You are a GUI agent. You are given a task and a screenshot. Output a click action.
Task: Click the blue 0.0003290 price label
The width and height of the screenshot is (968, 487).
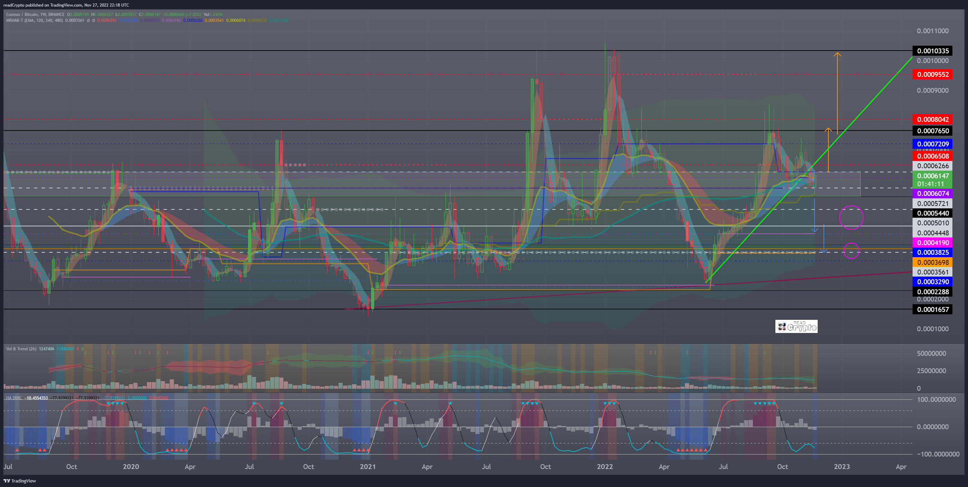click(932, 282)
